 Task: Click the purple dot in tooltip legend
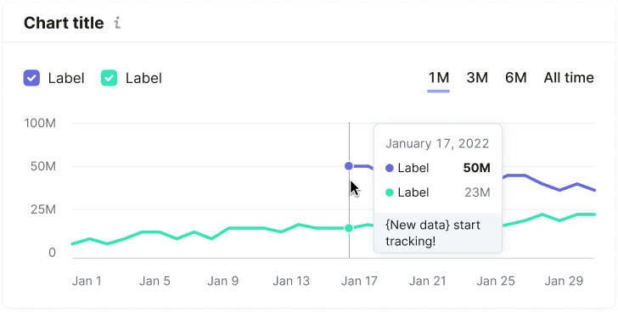pyautogui.click(x=390, y=169)
